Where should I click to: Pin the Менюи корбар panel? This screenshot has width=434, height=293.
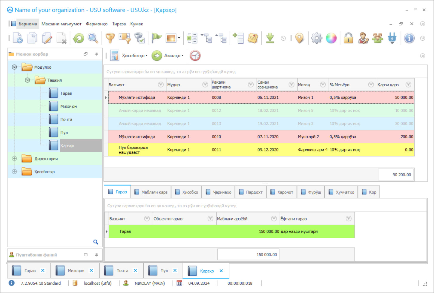96,54
